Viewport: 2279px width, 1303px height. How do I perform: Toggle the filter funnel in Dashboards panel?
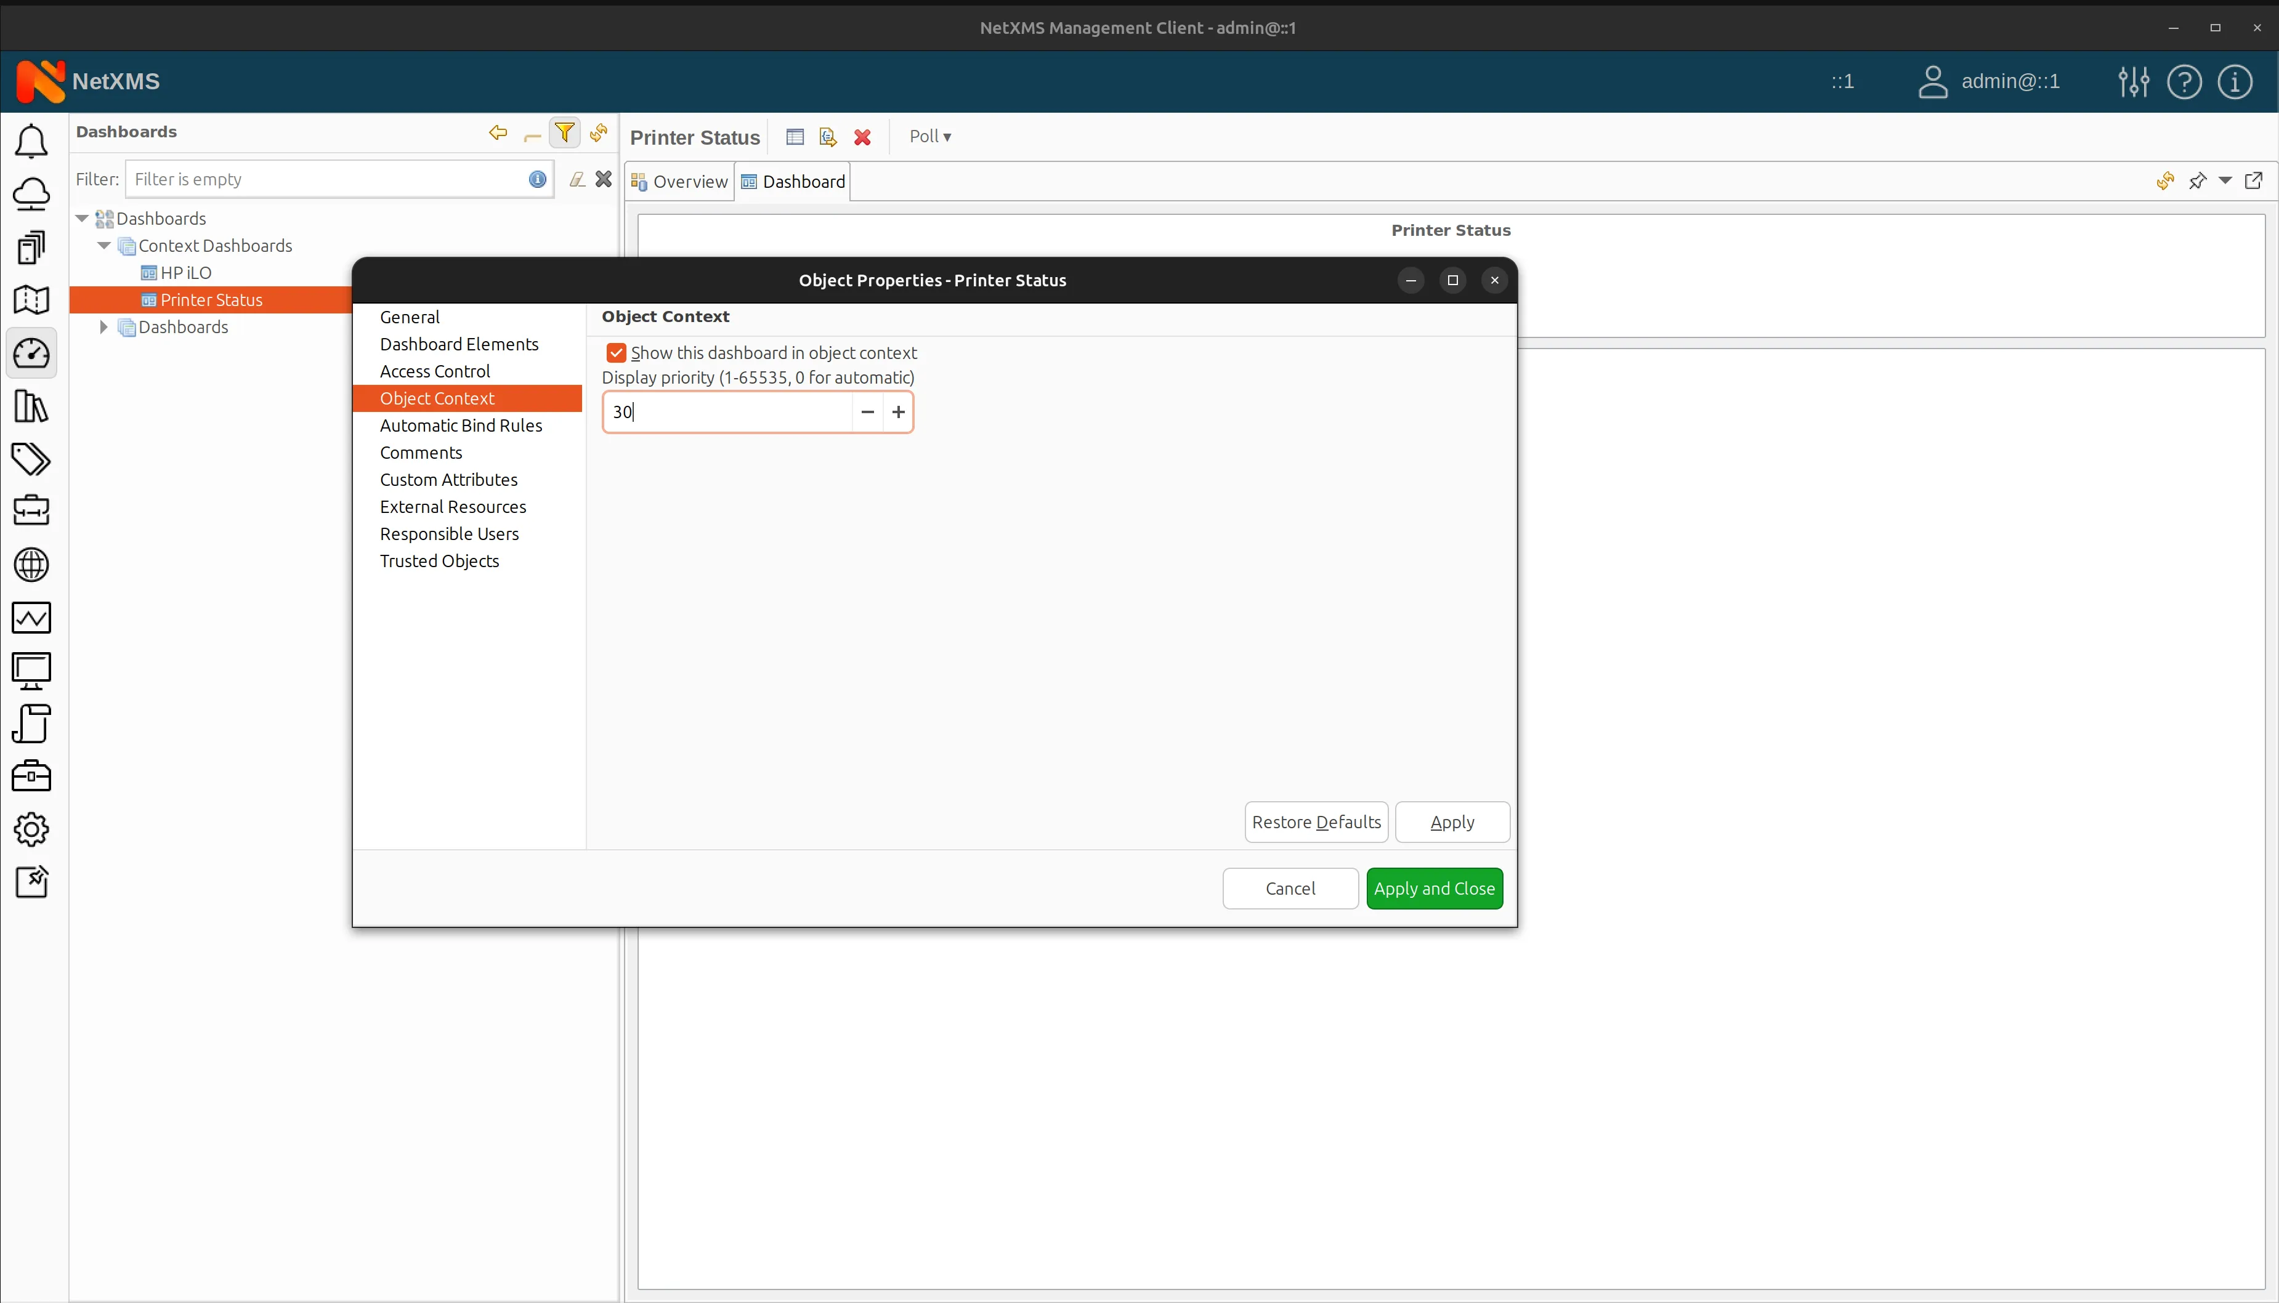pos(565,132)
